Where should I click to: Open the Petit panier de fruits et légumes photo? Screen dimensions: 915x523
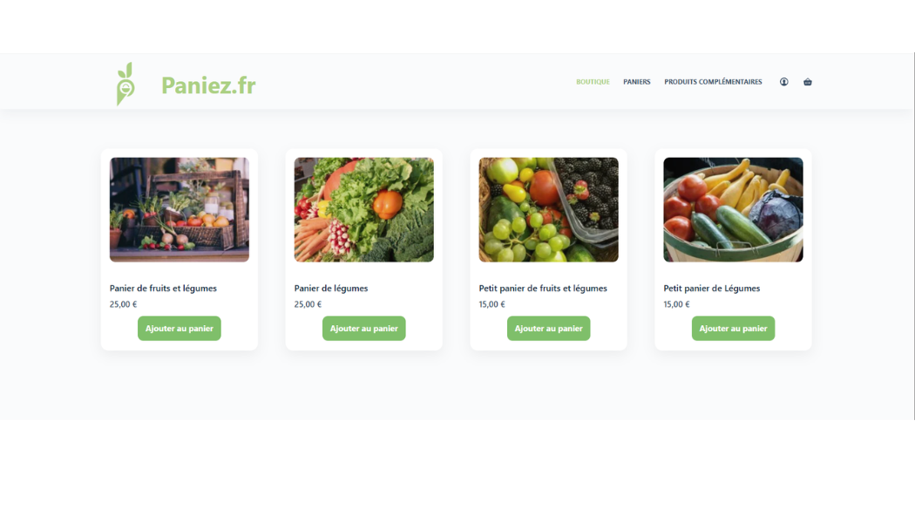[x=548, y=209]
